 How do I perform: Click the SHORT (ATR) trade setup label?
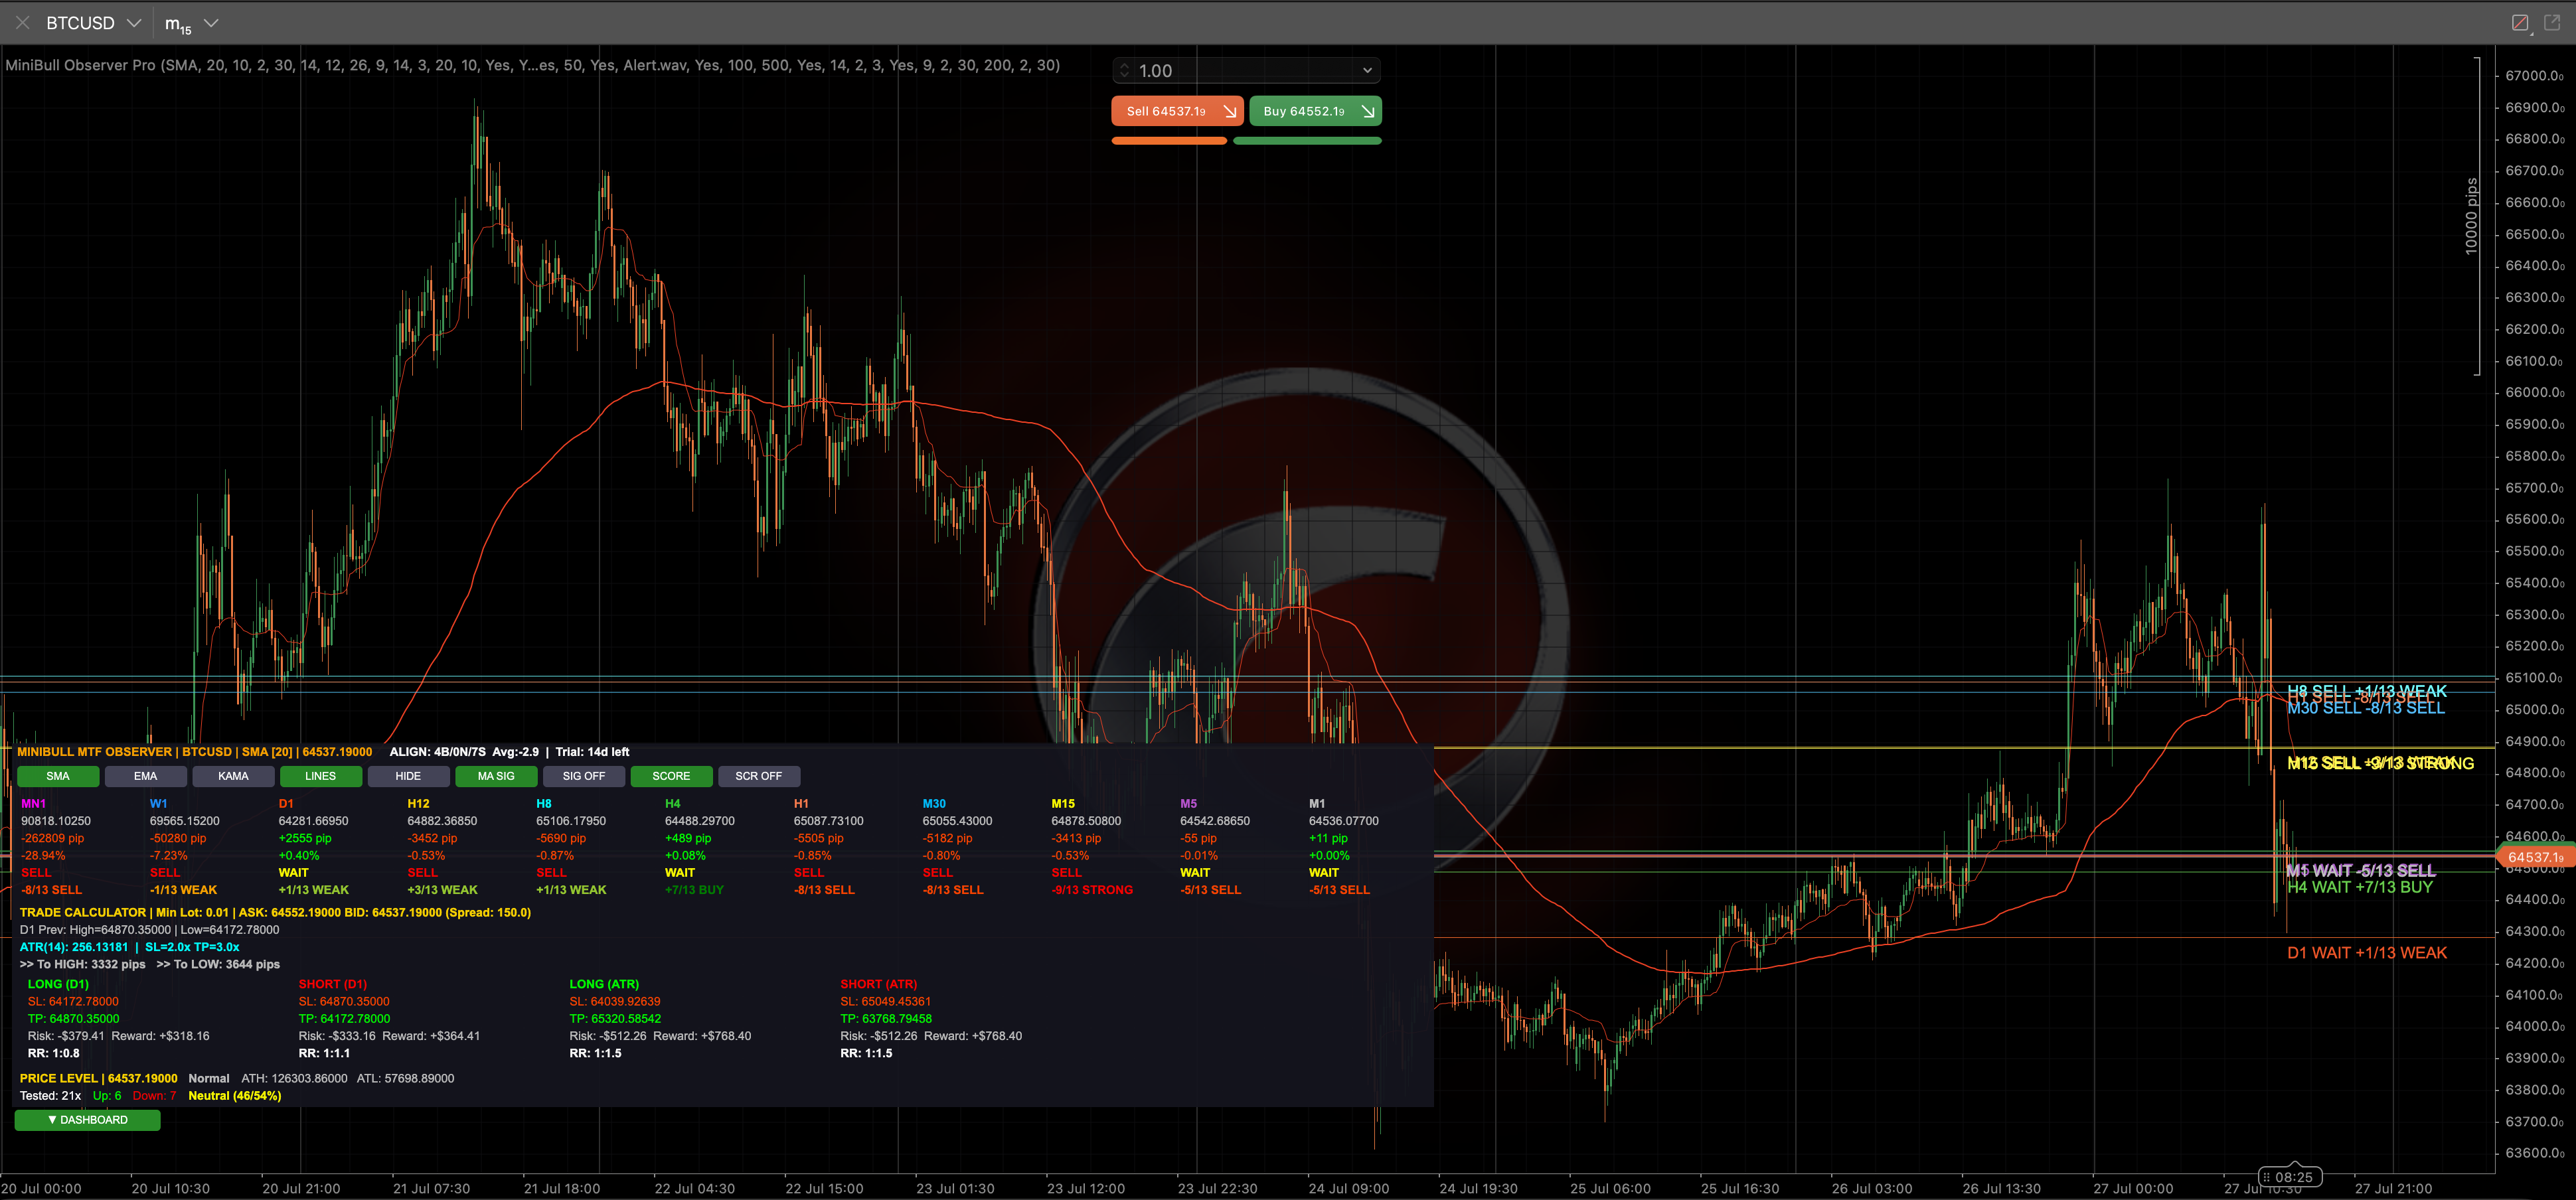pyautogui.click(x=879, y=984)
